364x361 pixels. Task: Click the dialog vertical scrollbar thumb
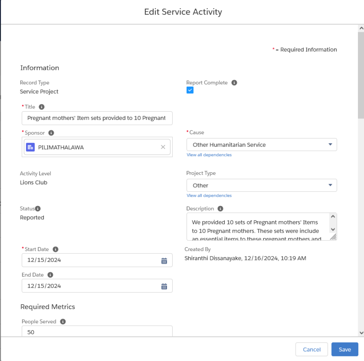(361, 76)
